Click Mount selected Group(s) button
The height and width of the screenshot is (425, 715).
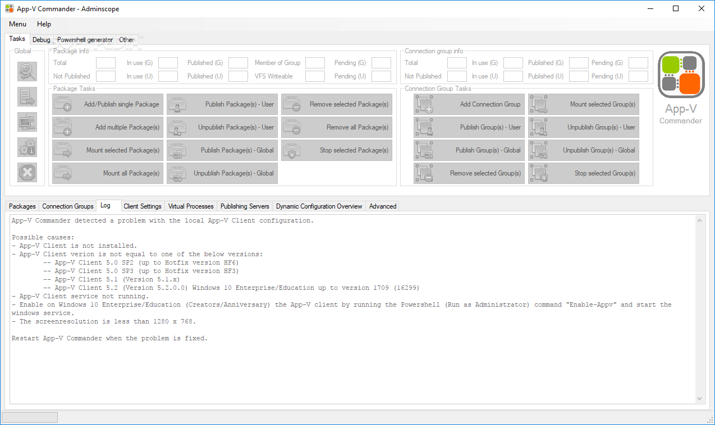pyautogui.click(x=584, y=104)
